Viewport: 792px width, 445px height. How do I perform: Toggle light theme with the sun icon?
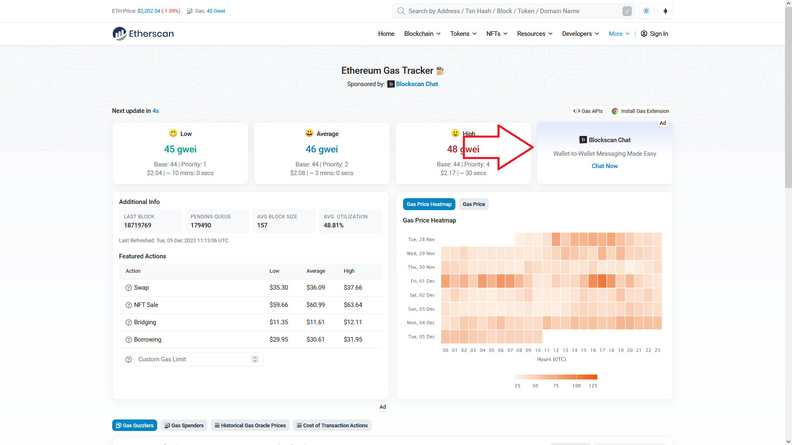(646, 11)
